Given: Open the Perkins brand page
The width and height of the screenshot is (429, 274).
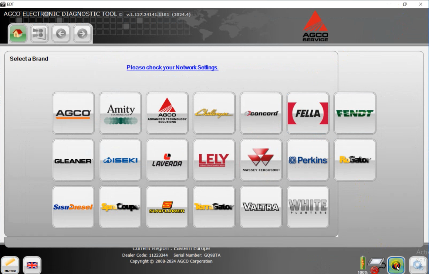Looking at the screenshot, I should tap(308, 160).
